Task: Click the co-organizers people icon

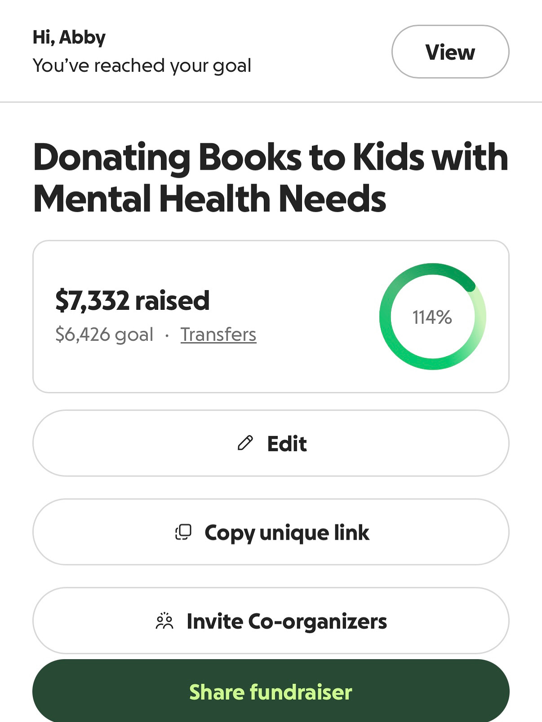Action: [x=164, y=621]
